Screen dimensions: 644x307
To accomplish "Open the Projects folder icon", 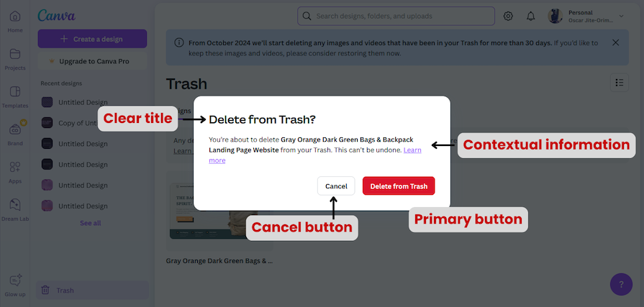I will coord(15,55).
